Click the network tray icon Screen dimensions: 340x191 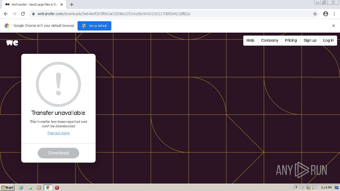point(308,188)
